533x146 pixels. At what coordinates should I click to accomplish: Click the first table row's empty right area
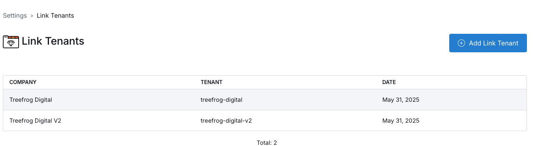pyautogui.click(x=474, y=100)
